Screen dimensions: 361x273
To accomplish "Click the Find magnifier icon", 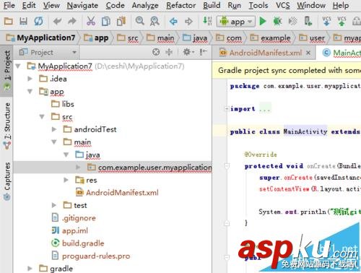I will [140, 21].
